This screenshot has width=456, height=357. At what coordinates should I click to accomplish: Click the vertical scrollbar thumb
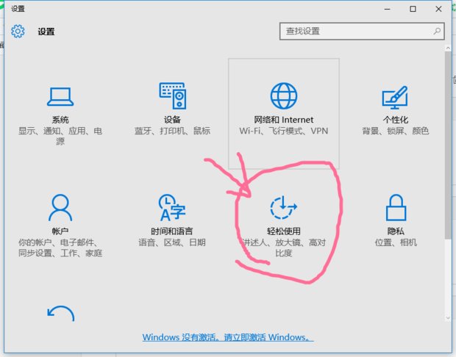pyautogui.click(x=448, y=145)
